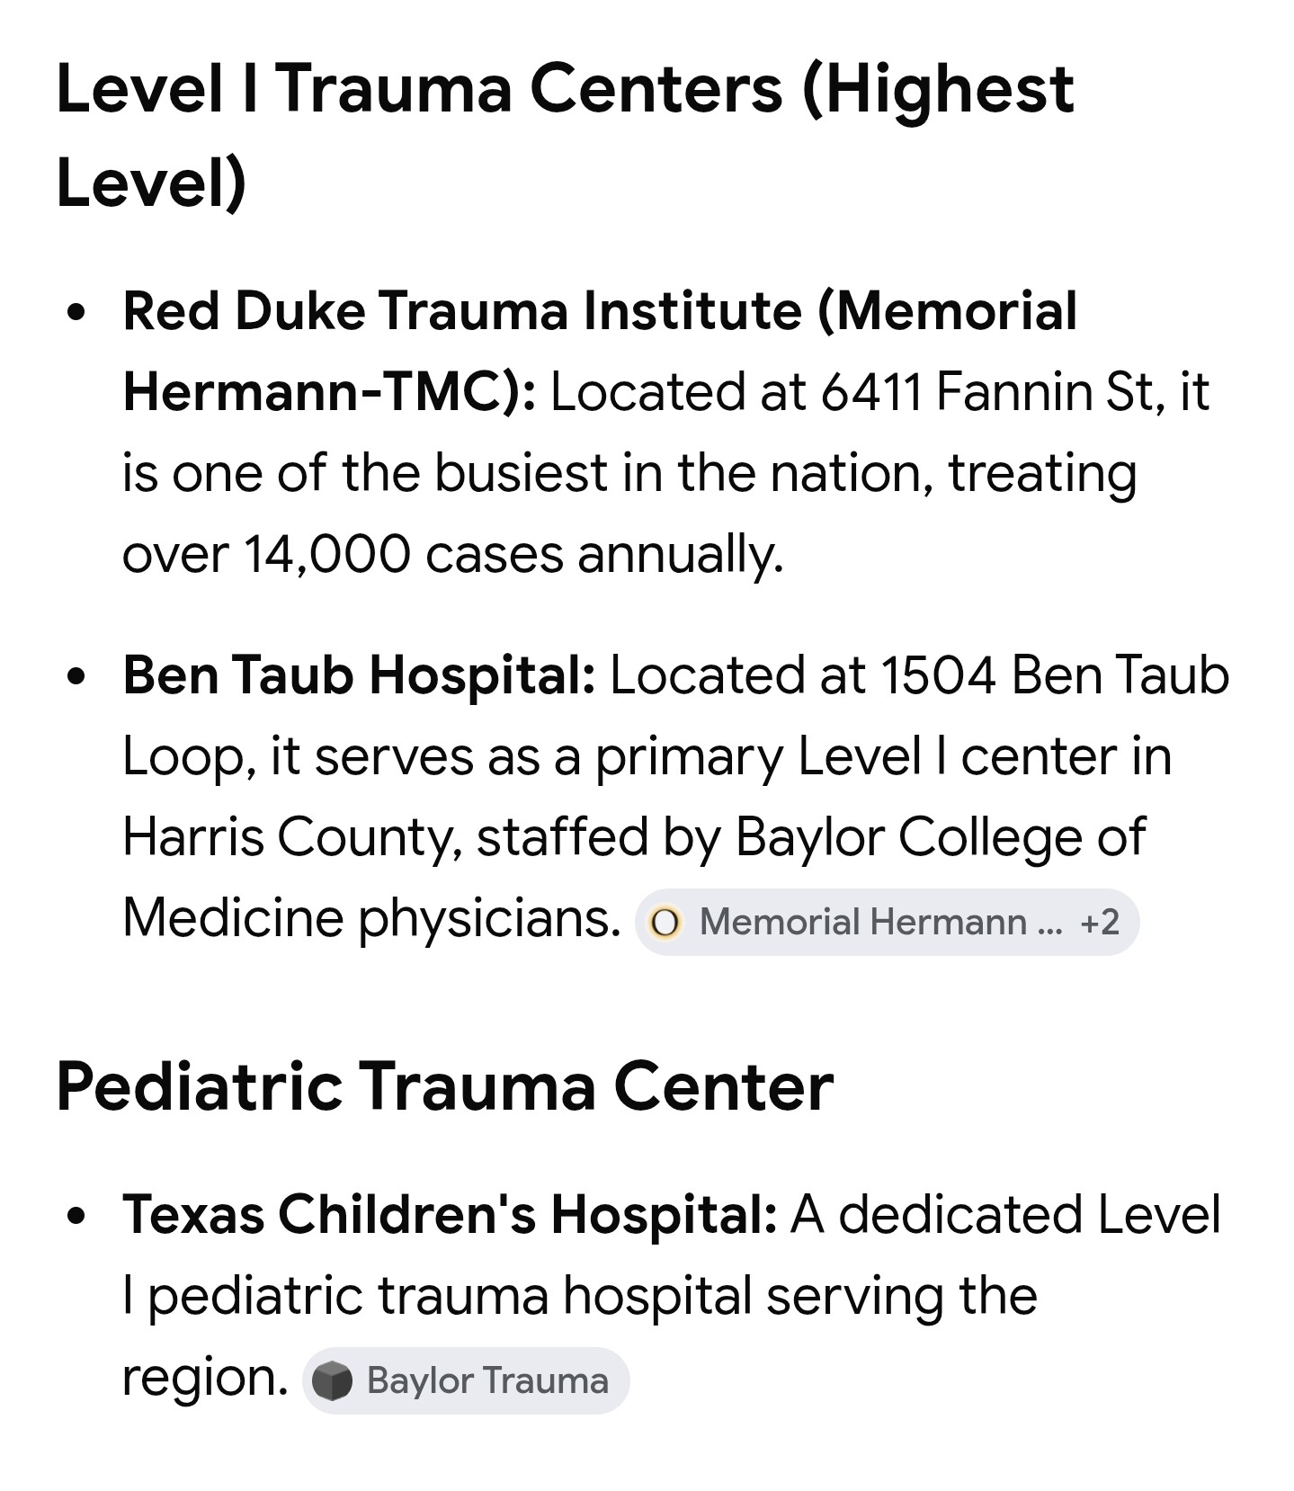Click the Pediatric Trauma Center heading

coord(444,1086)
